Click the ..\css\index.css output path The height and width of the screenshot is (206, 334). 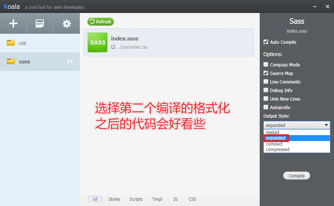pos(132,47)
